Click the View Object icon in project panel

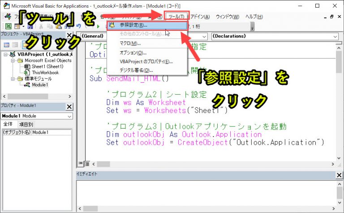[16, 45]
